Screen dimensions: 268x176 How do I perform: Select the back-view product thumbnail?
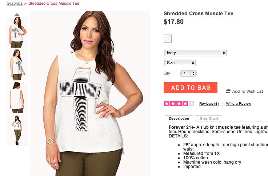click(17, 97)
